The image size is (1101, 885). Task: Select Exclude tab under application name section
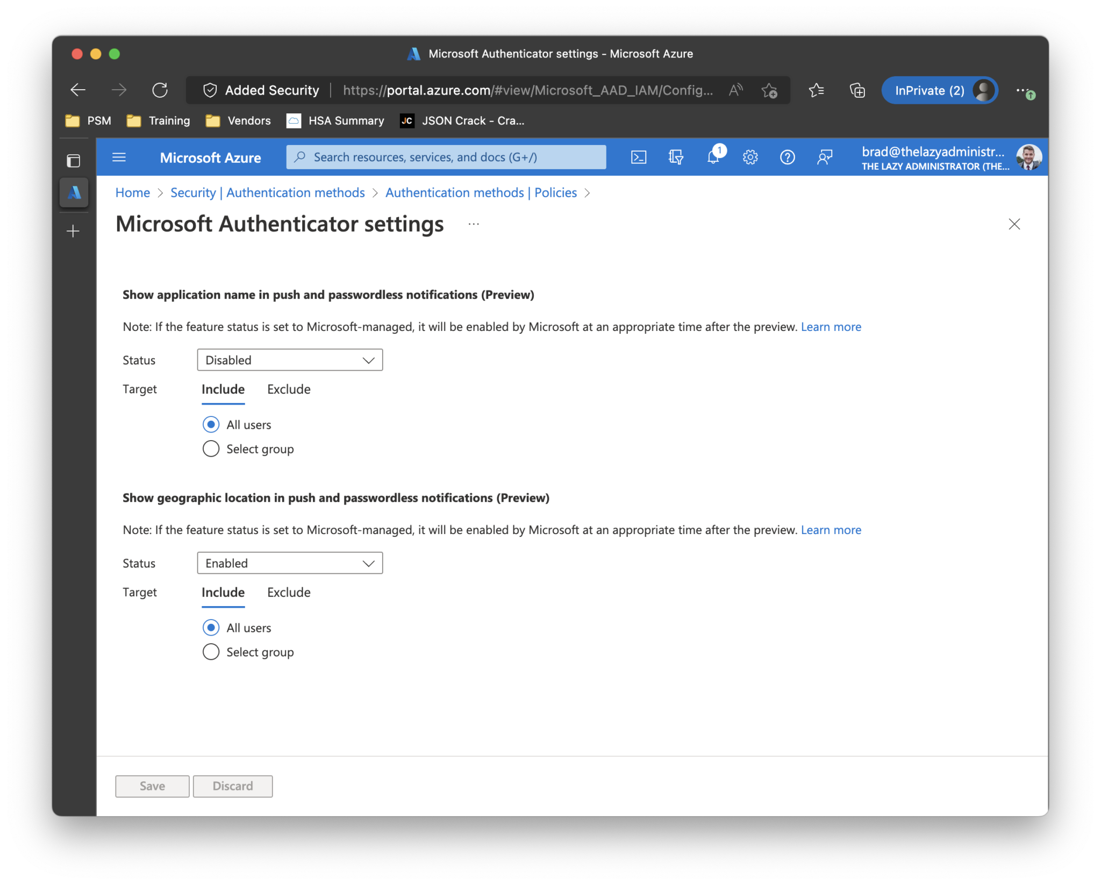(x=289, y=390)
